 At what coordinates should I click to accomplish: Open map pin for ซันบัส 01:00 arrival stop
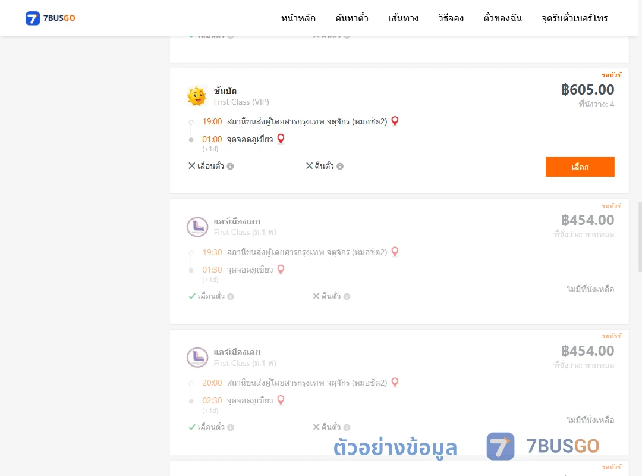click(x=281, y=139)
